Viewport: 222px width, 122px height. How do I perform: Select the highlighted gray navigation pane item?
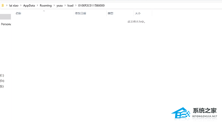(x=5, y=17)
